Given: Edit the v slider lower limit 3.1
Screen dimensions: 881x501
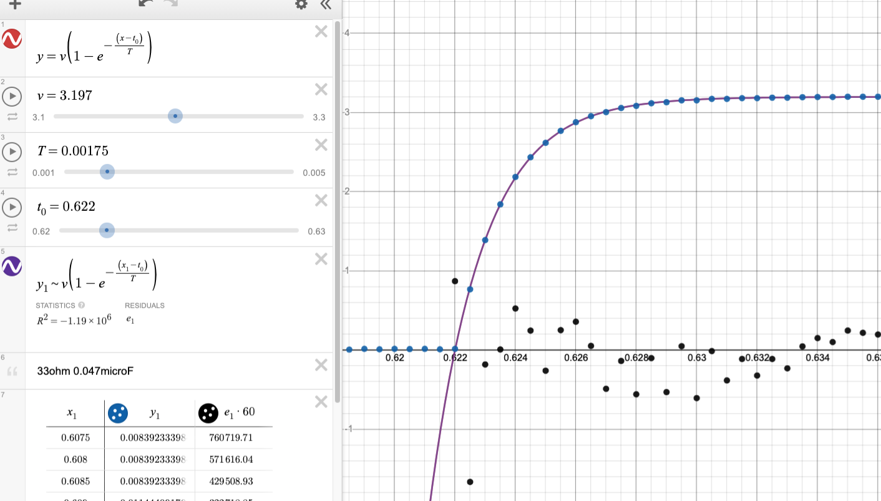Looking at the screenshot, I should click(39, 117).
